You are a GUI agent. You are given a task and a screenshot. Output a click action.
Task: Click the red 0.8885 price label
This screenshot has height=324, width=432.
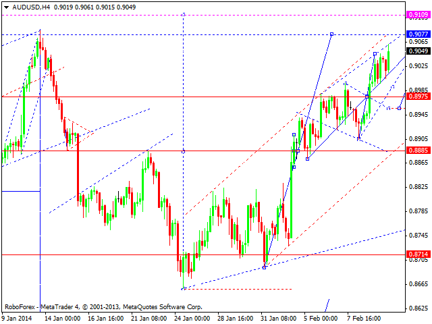coord(418,150)
